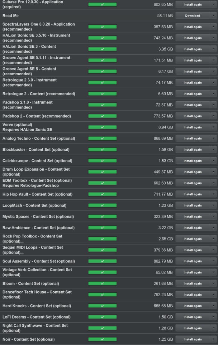Click the 6.17 GB size value

(x=165, y=71)
